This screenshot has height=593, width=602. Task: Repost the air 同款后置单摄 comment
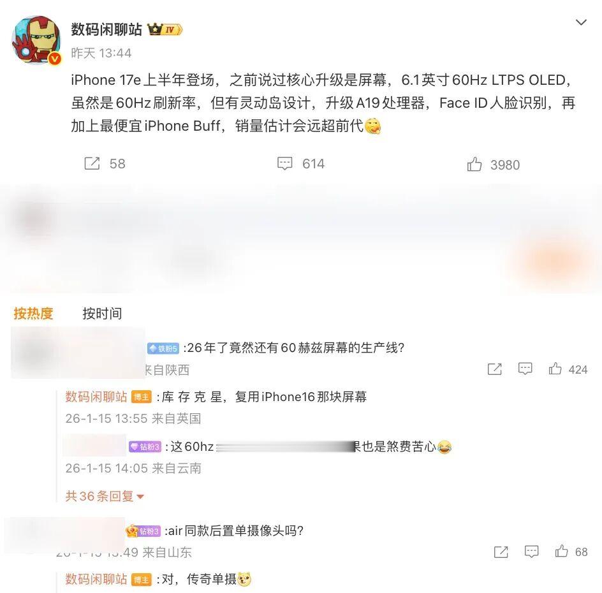pos(501,552)
